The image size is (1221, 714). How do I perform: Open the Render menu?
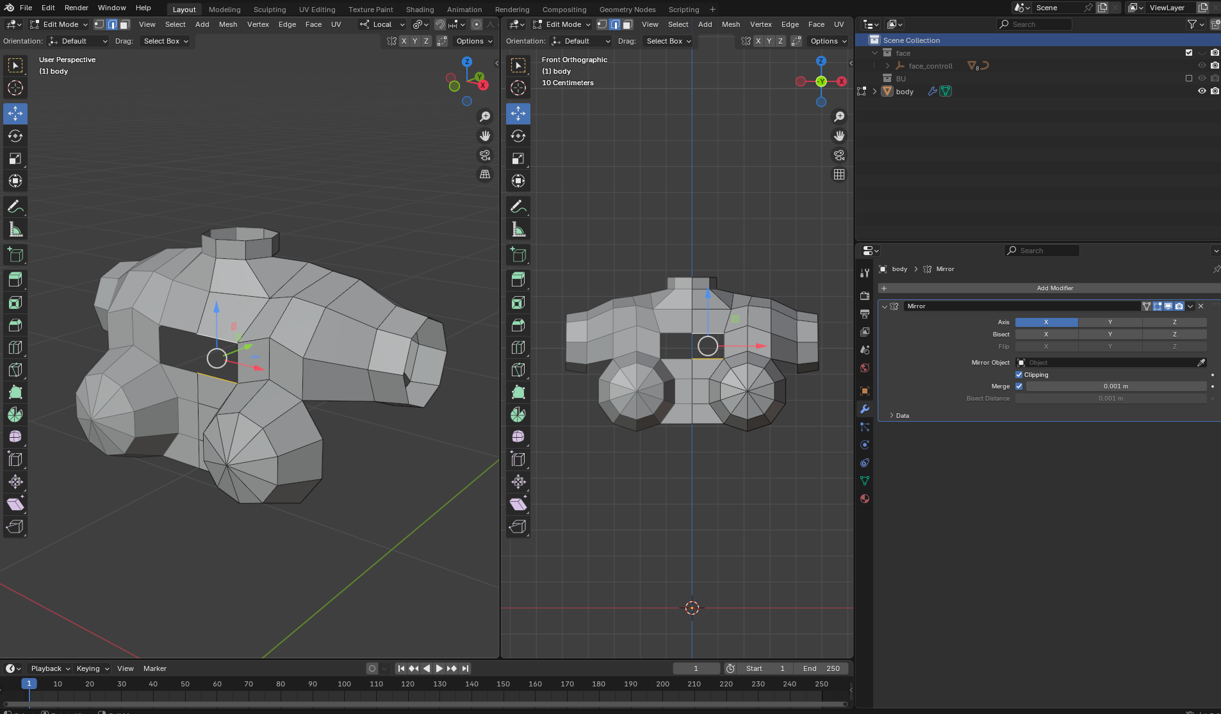(x=76, y=8)
